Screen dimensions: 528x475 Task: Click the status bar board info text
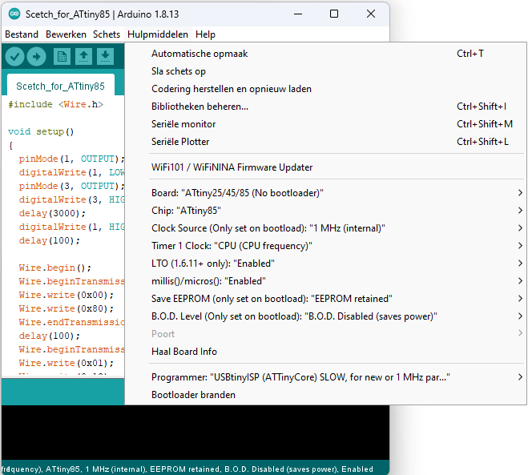(187, 469)
